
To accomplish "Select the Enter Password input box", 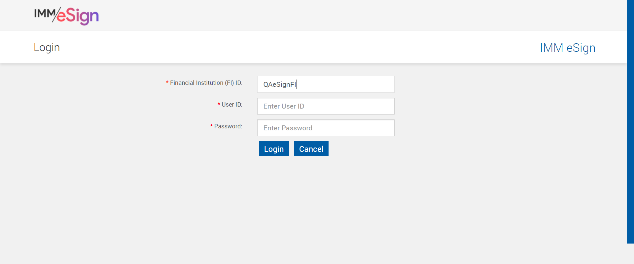I will (326, 128).
